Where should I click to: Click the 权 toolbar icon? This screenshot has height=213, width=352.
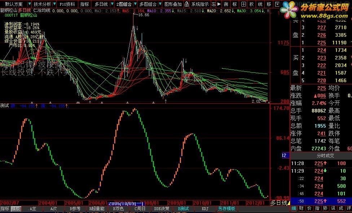point(252,4)
